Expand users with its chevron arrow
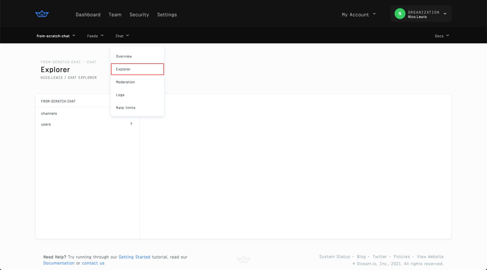The image size is (487, 270). (x=131, y=123)
